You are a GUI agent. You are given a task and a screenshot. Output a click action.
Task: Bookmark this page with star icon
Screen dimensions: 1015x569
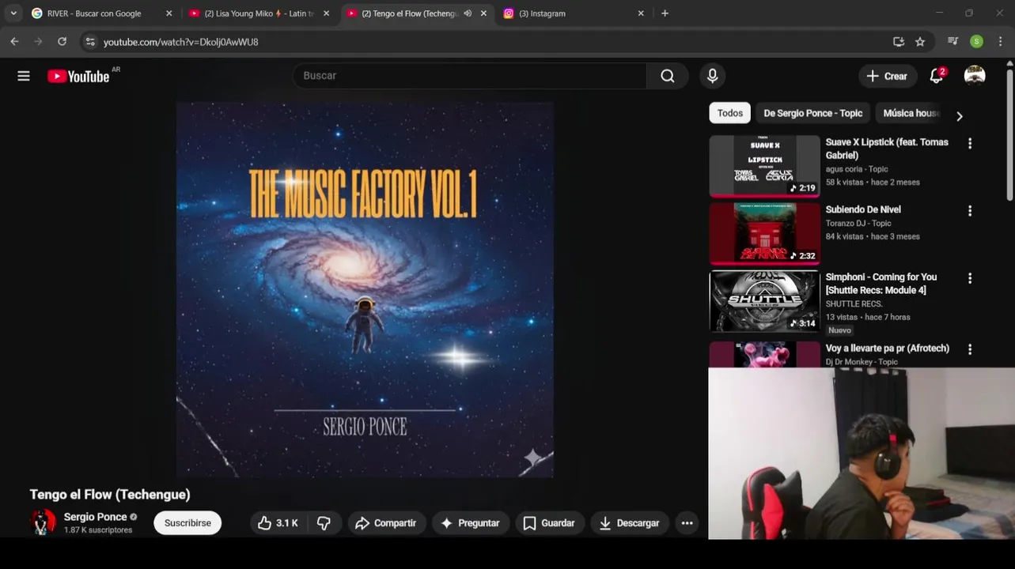(920, 42)
